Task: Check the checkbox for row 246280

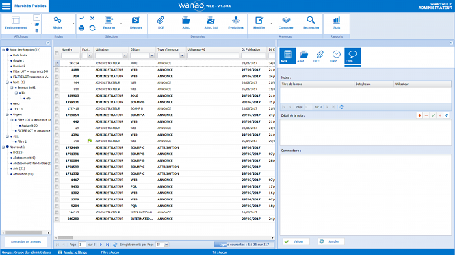Action: click(57, 219)
